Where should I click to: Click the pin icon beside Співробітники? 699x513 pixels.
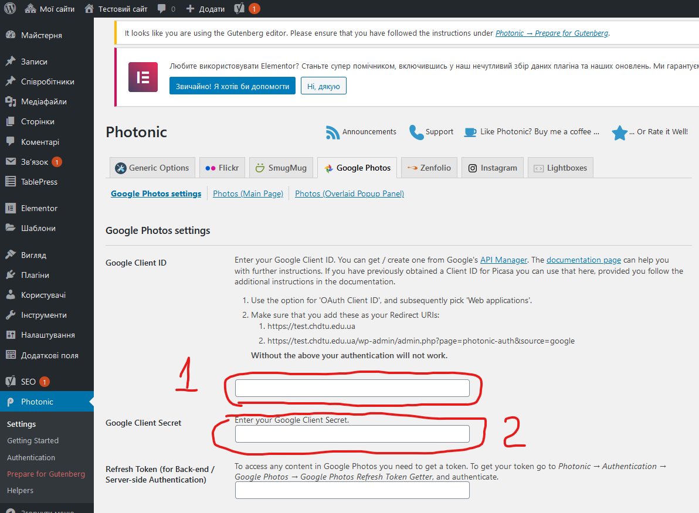(11, 81)
